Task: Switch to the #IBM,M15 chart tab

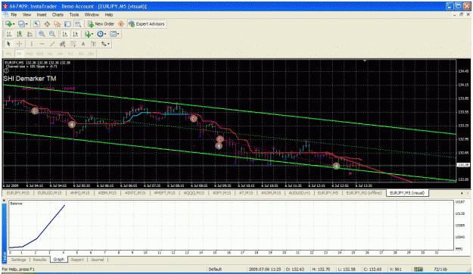Action: pos(107,193)
